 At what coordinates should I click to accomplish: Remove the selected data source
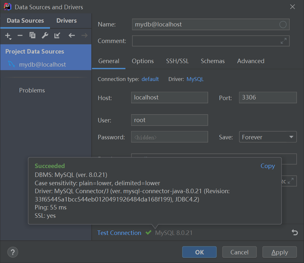tap(20, 36)
